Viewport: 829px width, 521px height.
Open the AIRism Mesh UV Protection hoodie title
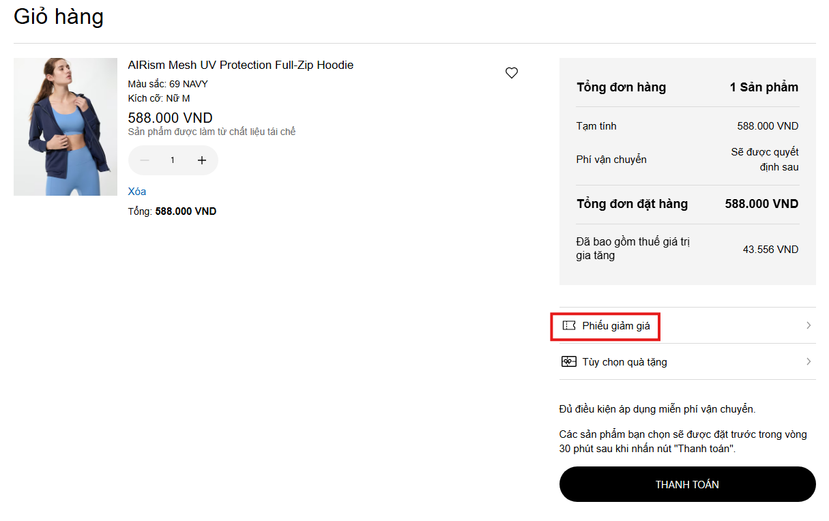tap(241, 65)
